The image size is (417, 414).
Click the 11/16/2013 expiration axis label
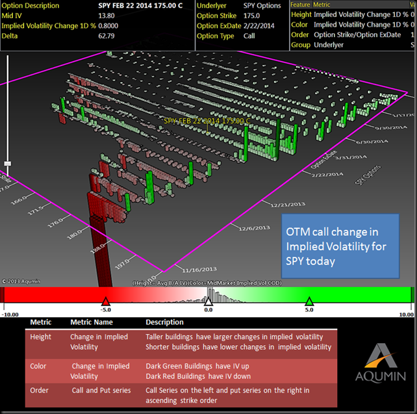coord(199,270)
